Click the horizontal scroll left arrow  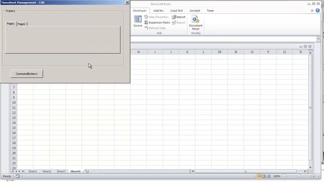193,171
